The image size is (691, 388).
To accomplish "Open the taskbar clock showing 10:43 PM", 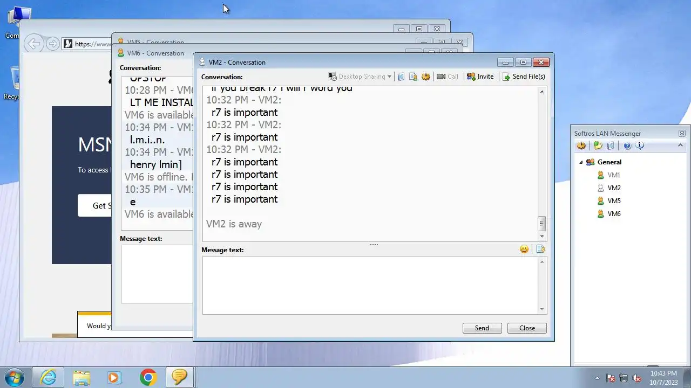I will [x=663, y=378].
